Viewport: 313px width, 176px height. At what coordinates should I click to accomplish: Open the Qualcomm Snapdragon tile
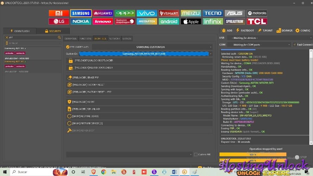(x=125, y=21)
